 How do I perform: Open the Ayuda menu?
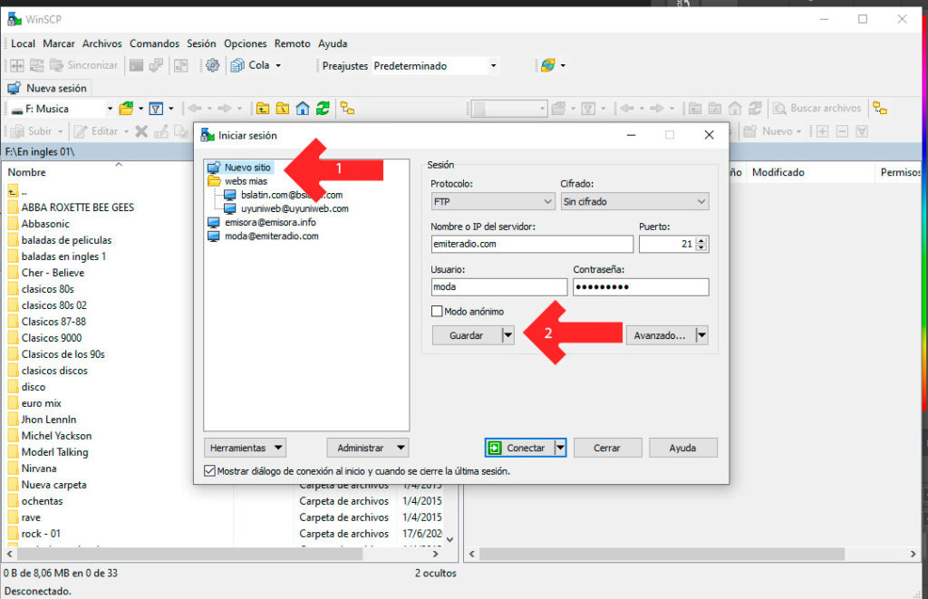(x=333, y=43)
